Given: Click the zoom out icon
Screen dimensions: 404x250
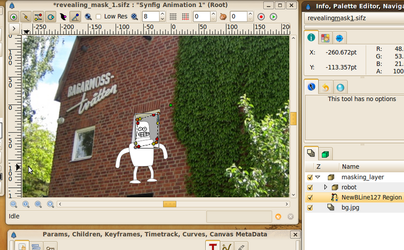Looking at the screenshot, I should pyautogui.click(x=14, y=205).
